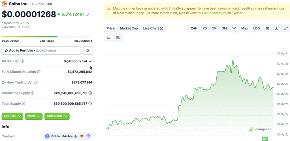The image size is (290, 141).
Task: Open the Wallet dropdown
Action: (34, 116)
